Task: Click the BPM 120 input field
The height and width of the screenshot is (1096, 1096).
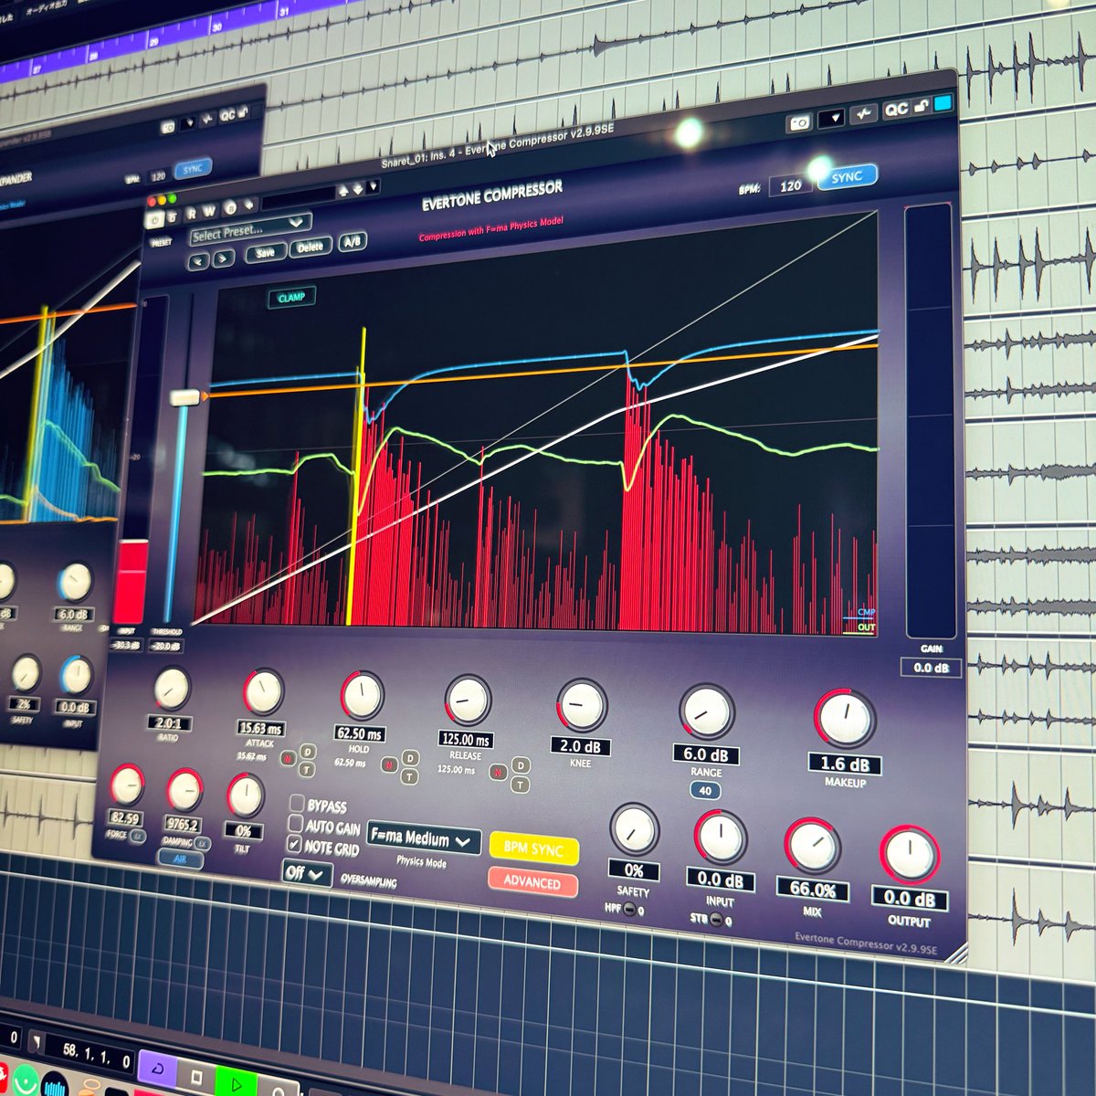Action: tap(791, 185)
